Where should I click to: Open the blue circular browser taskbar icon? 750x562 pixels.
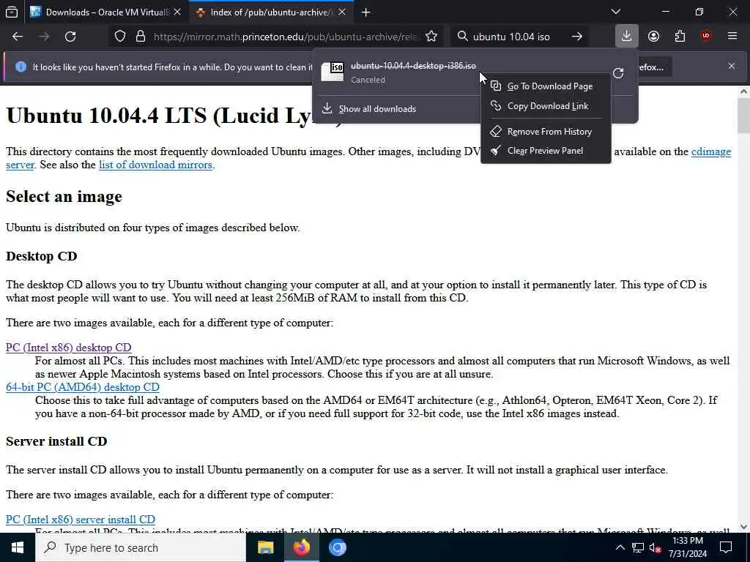pos(337,547)
